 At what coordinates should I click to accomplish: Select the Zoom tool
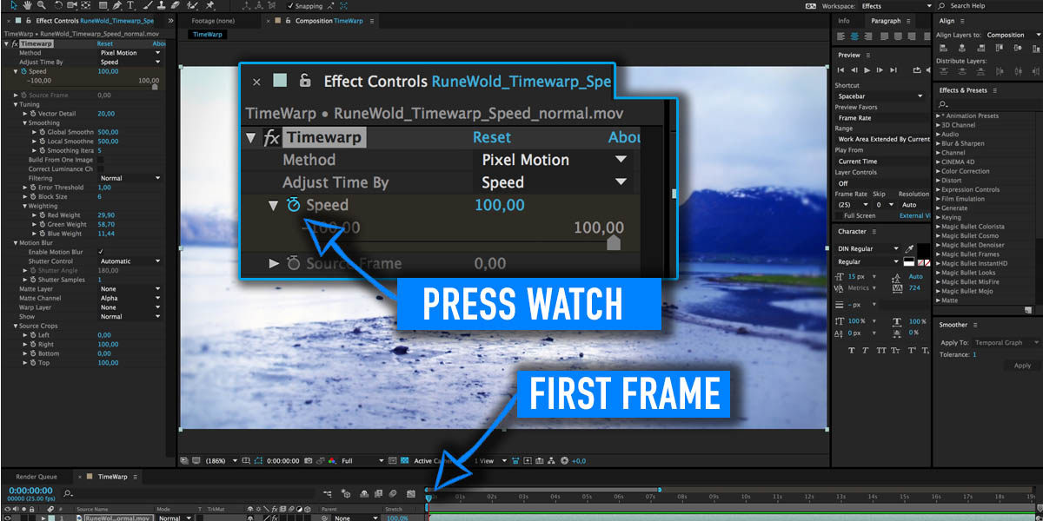point(40,6)
